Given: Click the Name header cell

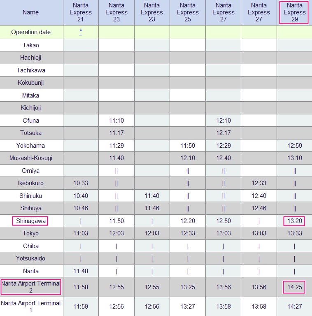Looking at the screenshot, I should point(30,12).
